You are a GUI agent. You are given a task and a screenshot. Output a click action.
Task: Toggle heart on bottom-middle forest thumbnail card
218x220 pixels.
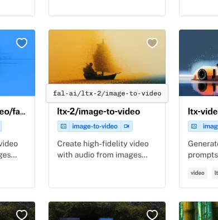click(152, 214)
